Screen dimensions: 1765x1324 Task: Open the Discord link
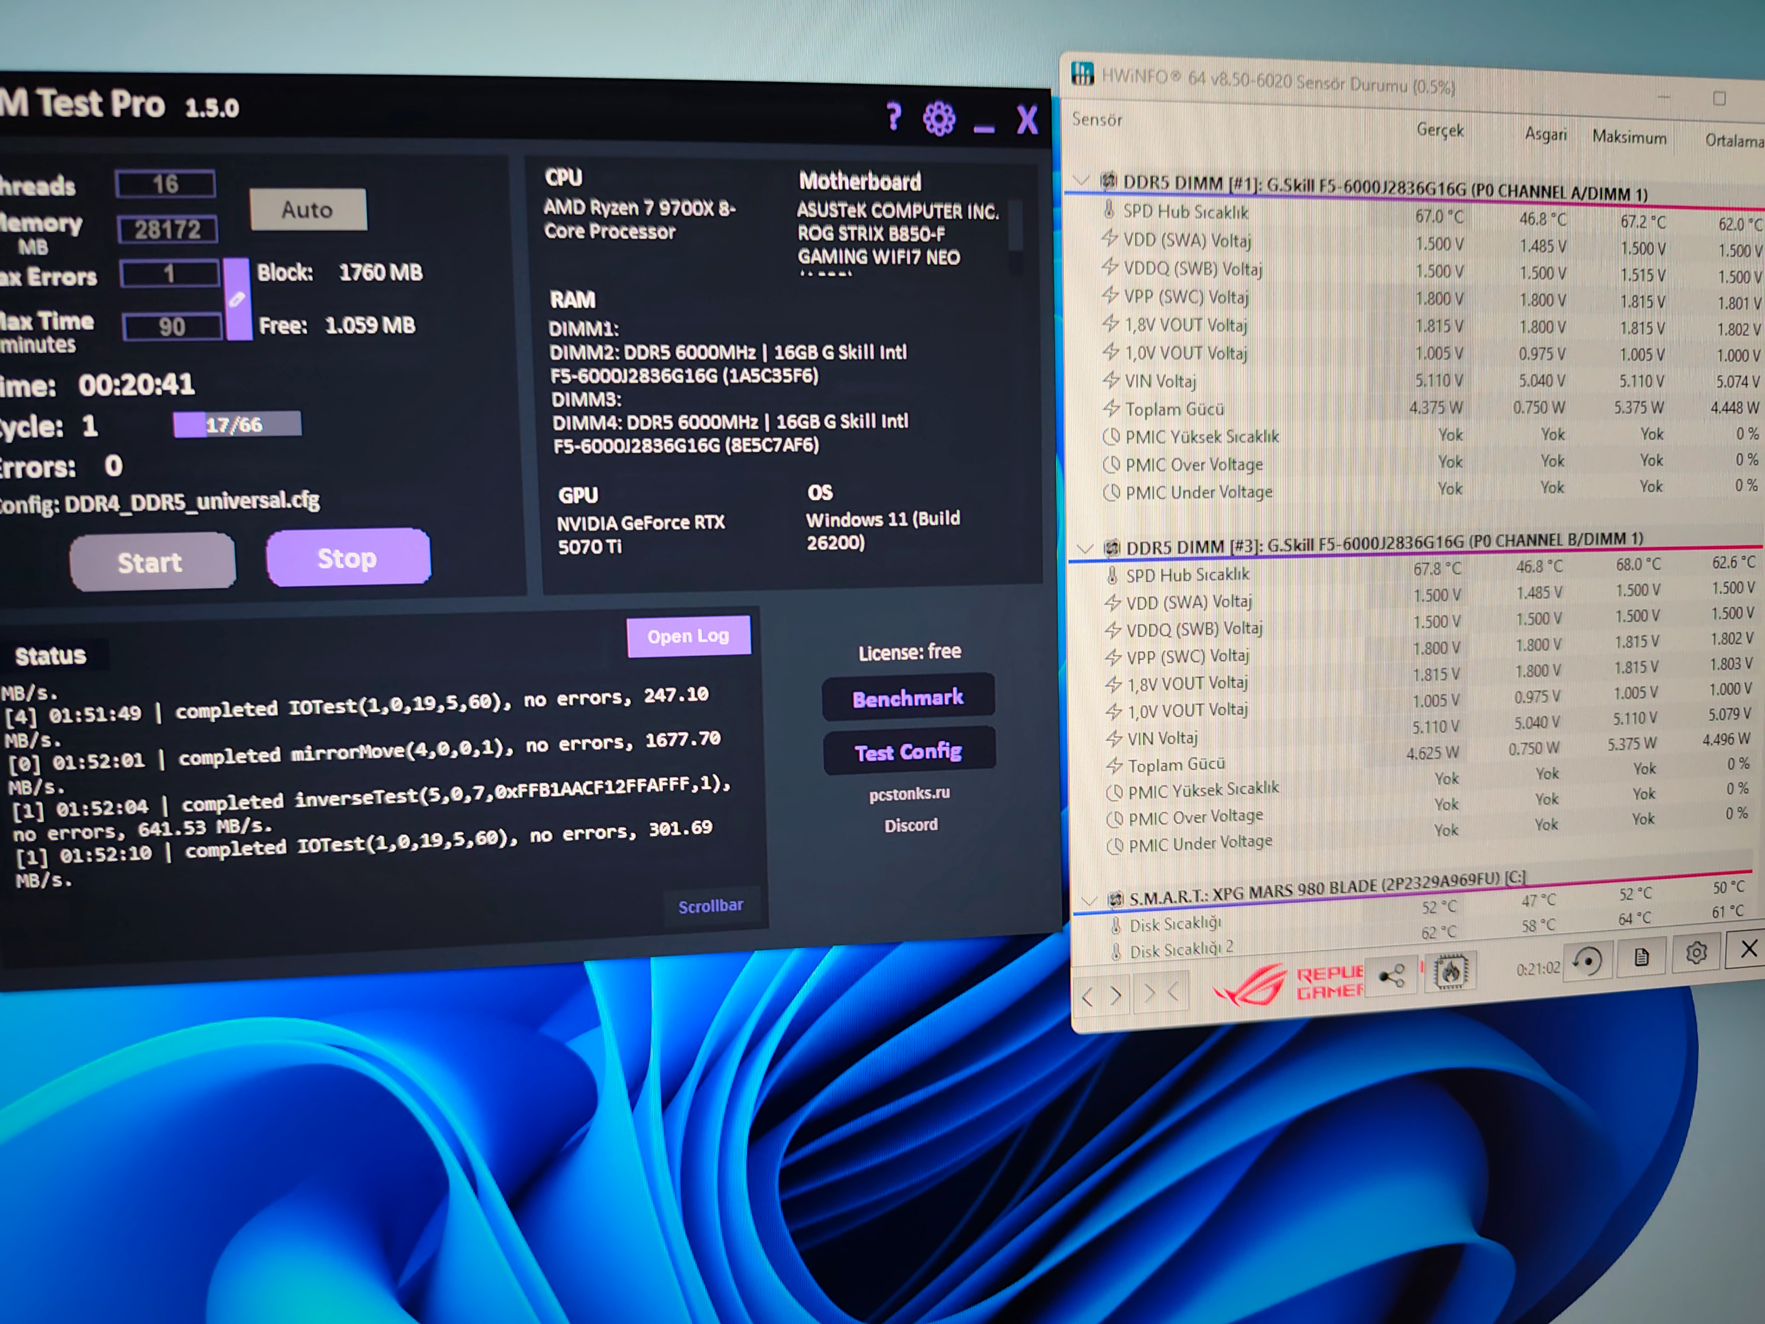click(911, 825)
